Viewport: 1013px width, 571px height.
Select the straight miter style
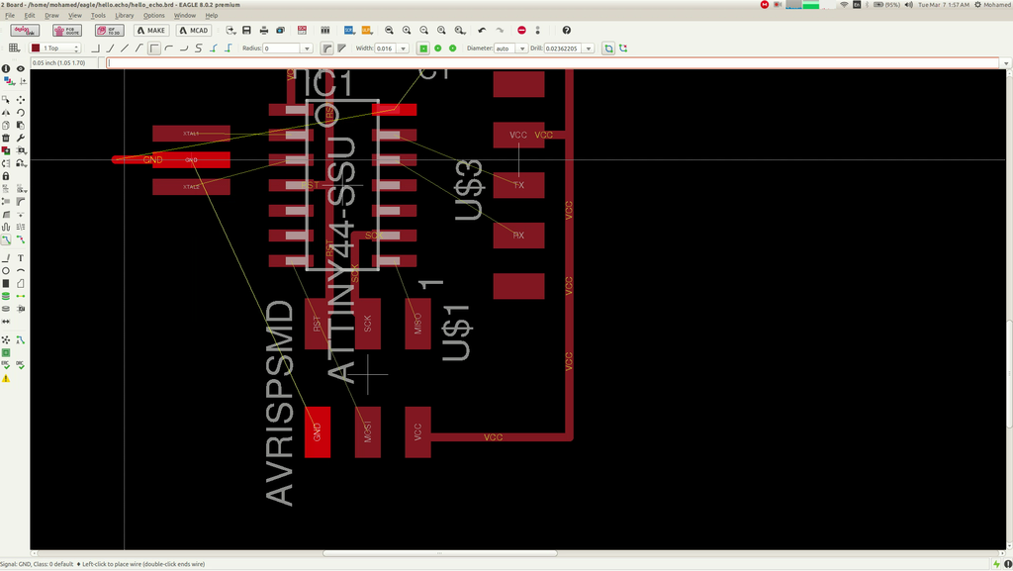point(341,48)
